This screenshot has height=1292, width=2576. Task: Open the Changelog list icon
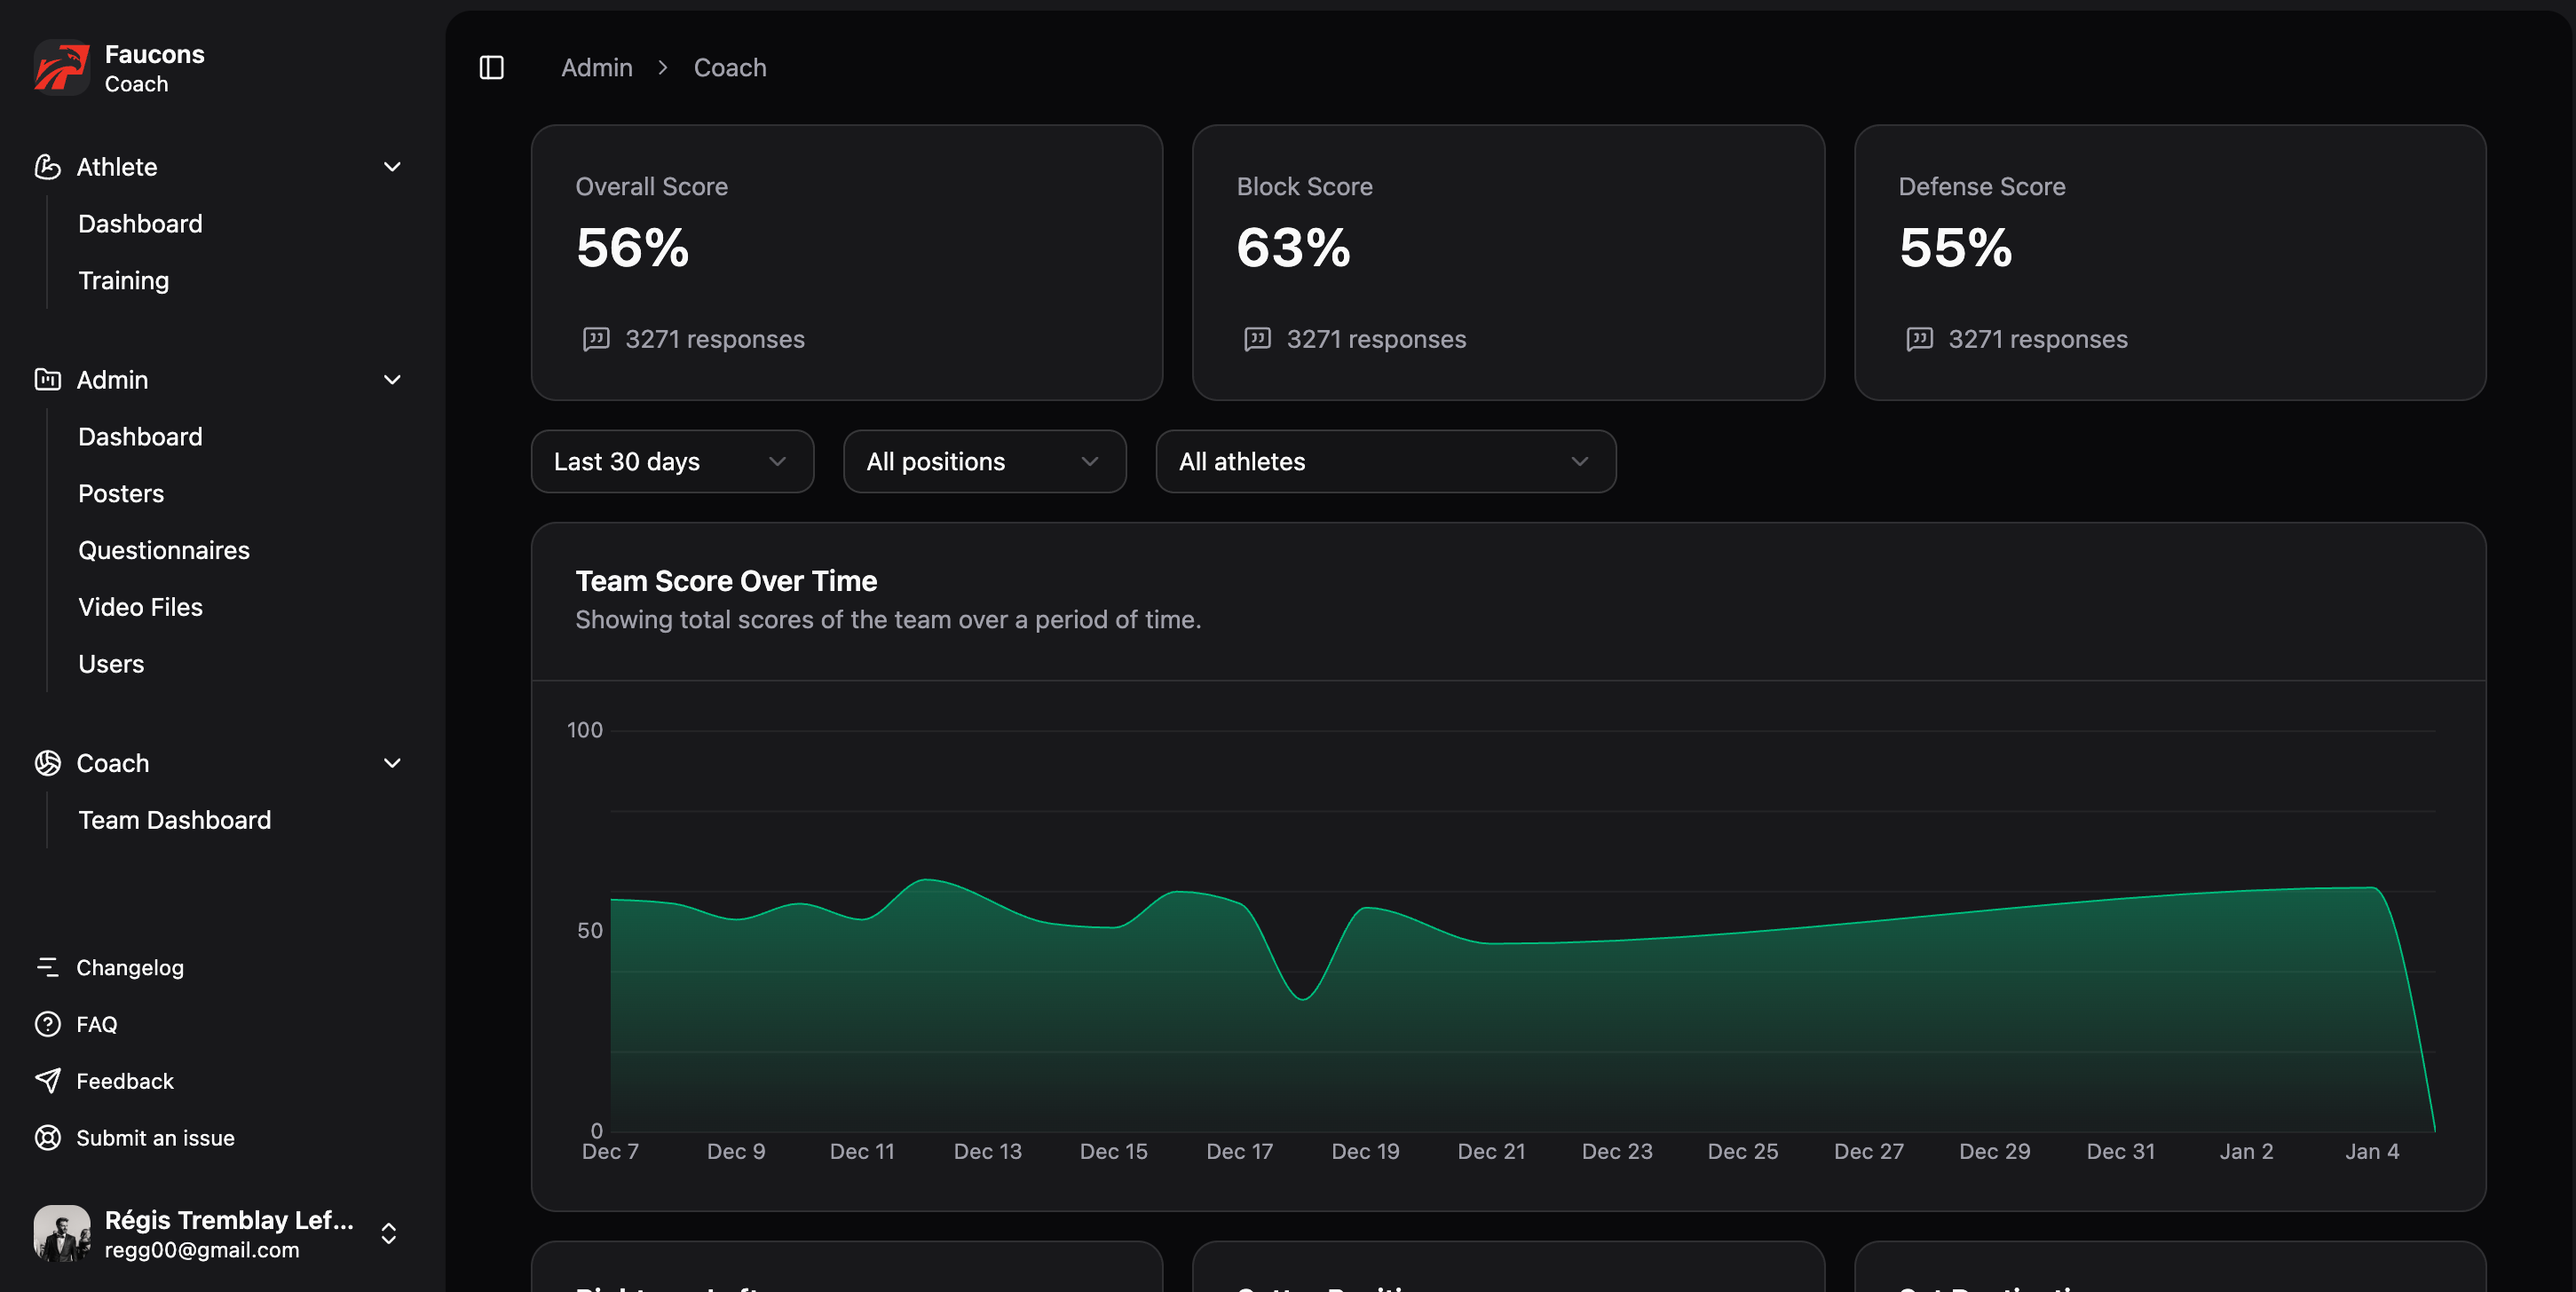[x=47, y=967]
